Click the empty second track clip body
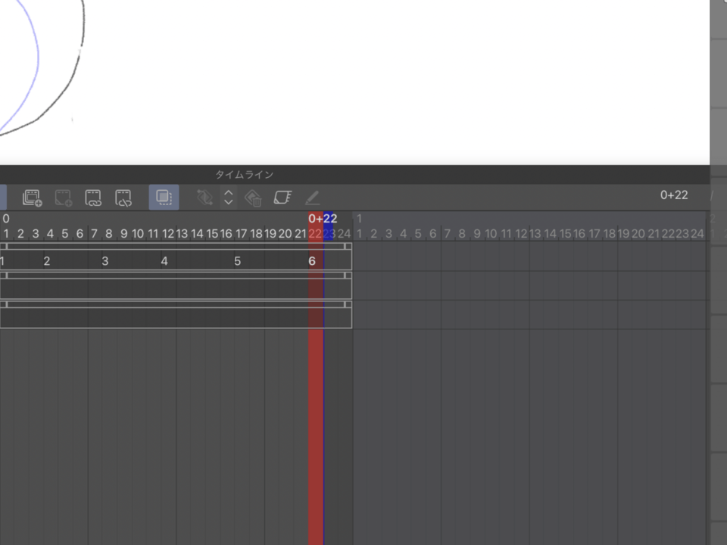Screen dimensions: 727x545 tap(176, 289)
